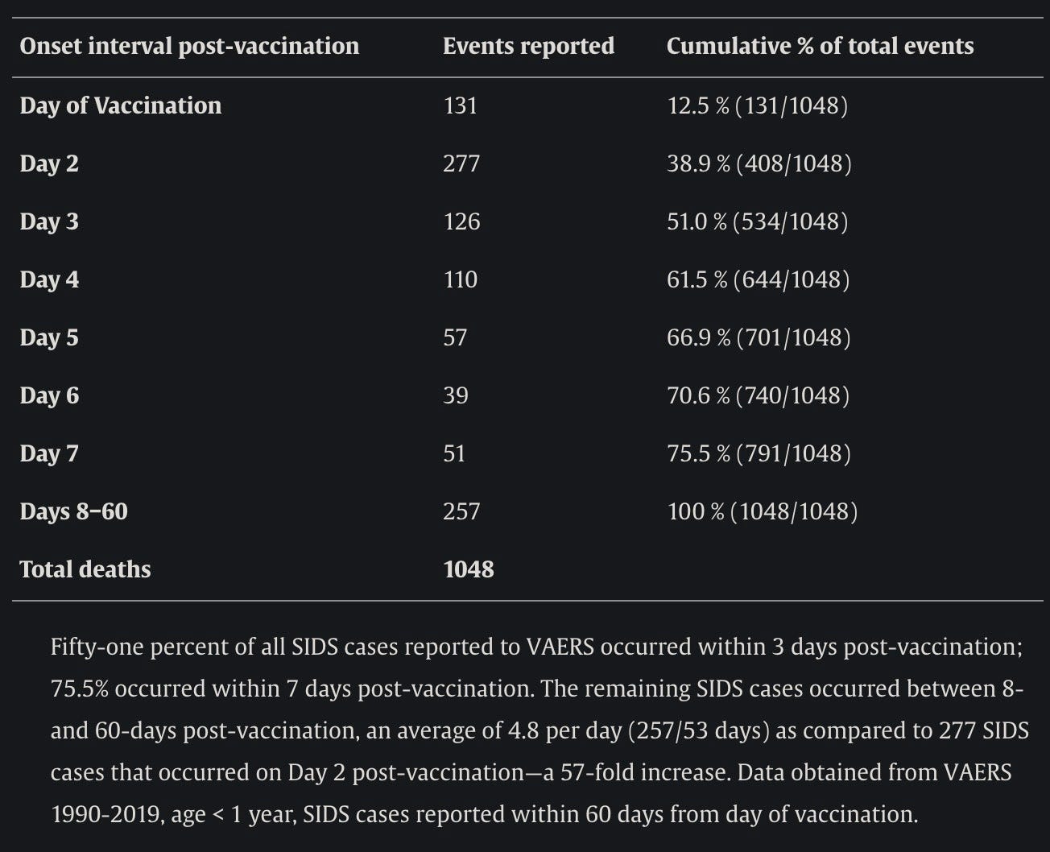Click the 'Day 5' row label
Screen dimensions: 1050x852
point(49,337)
